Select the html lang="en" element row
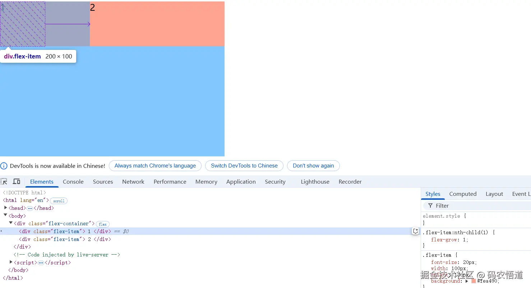This screenshot has width=531, height=288. pos(210,200)
